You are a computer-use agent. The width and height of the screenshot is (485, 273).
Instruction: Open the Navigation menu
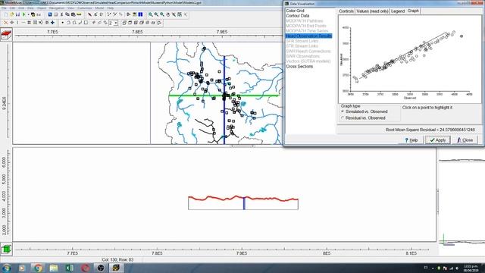[x=57, y=8]
